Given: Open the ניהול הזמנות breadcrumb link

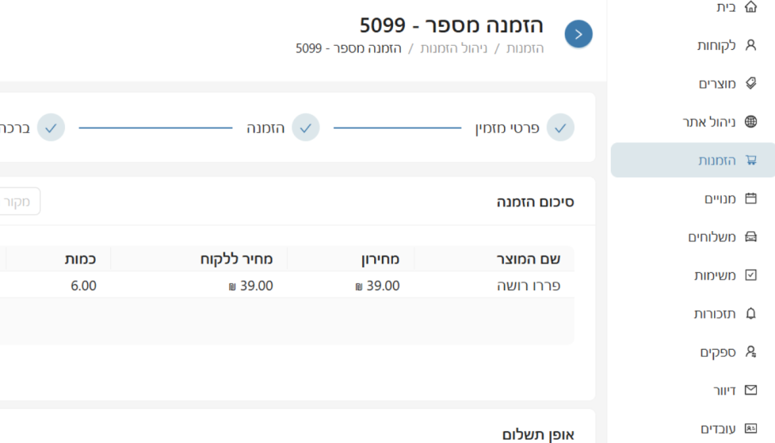Looking at the screenshot, I should tap(453, 48).
